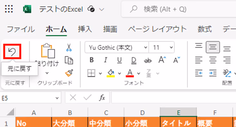Toggle strikethrough formatting
The width and height of the screenshot is (236, 127).
(x=148, y=60)
